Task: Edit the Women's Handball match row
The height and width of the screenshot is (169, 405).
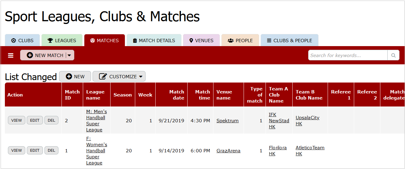Action: tap(35, 150)
